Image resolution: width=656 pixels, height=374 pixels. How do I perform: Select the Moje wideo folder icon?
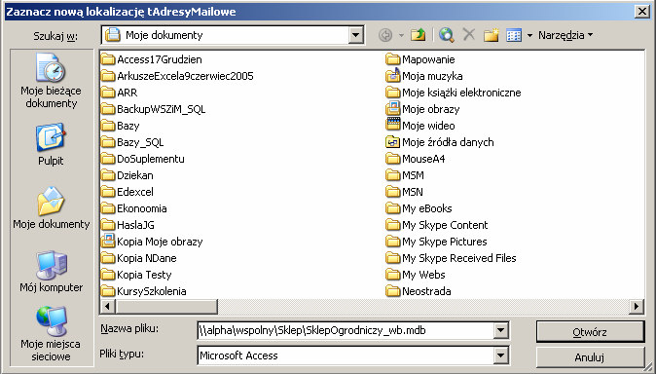click(393, 126)
